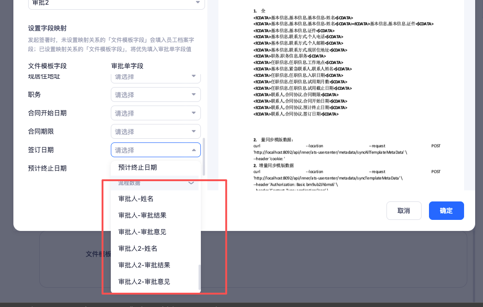483x307 pixels.
Task: Pick 预计终止日期 option in the open dropdown
Action: pyautogui.click(x=138, y=167)
